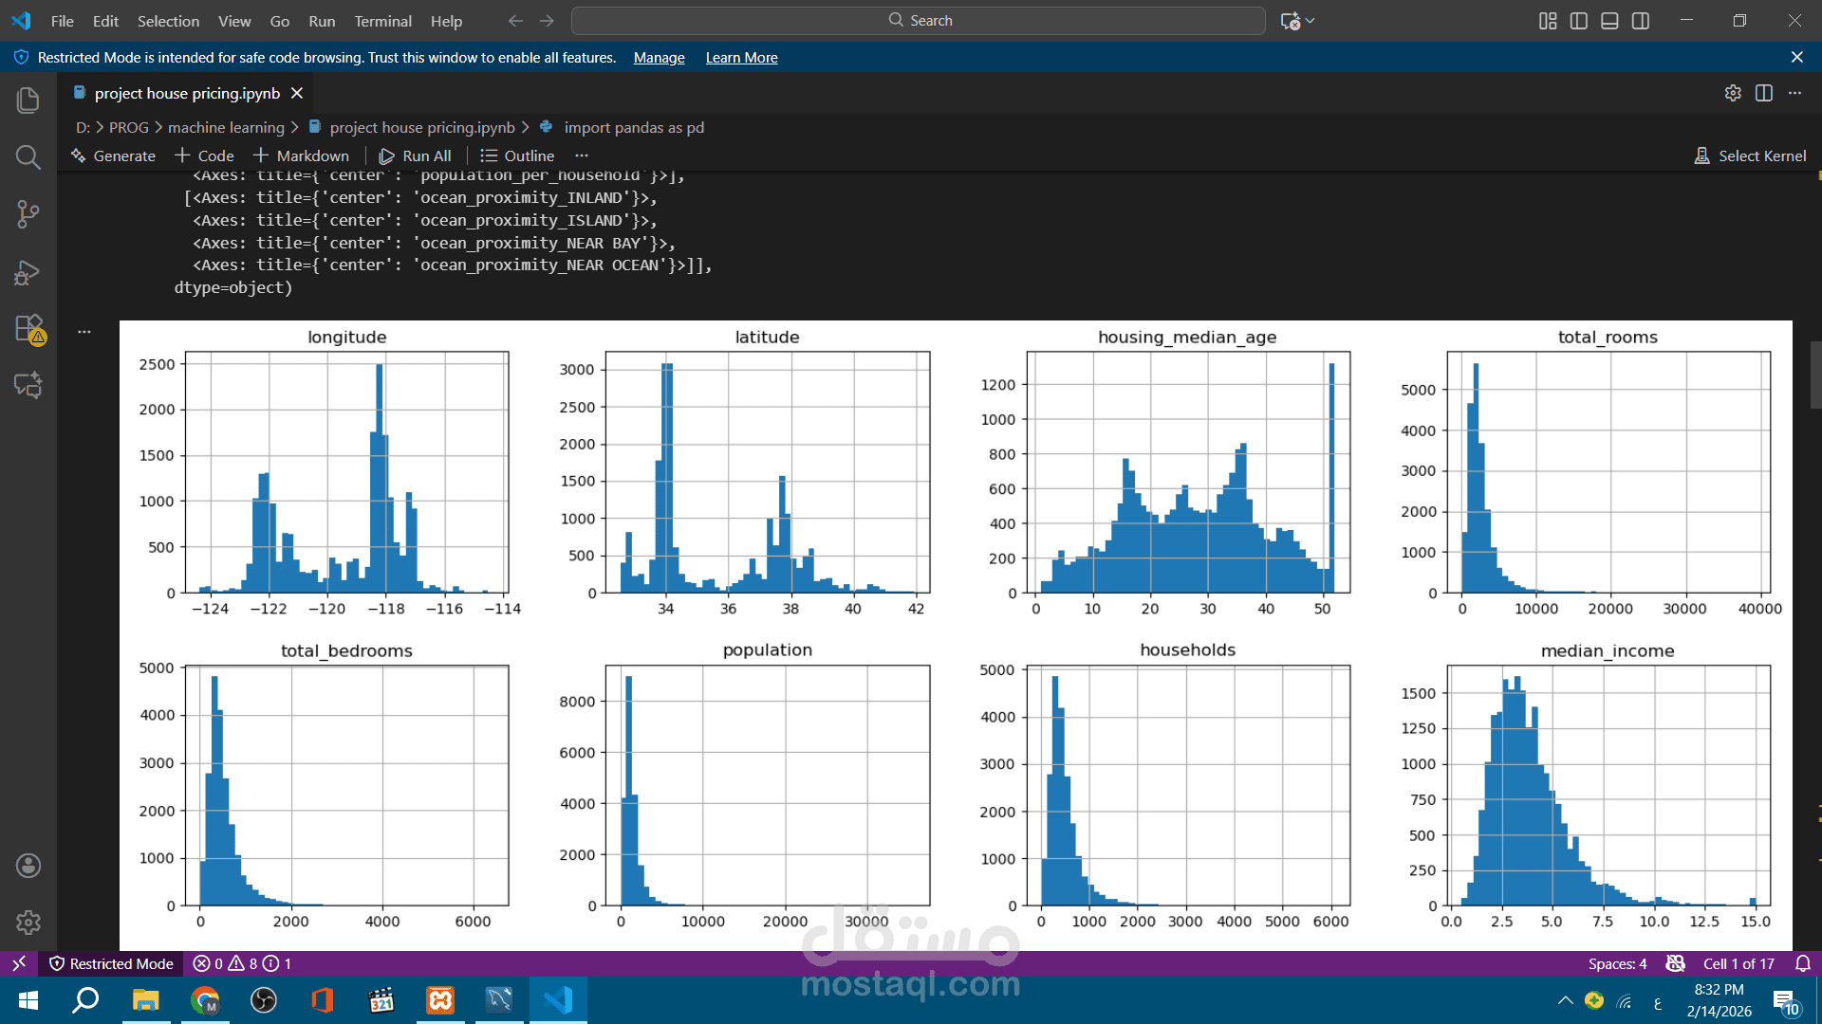The height and width of the screenshot is (1024, 1822).
Task: Open the Accounts icon in activity bar
Action: coord(28,865)
